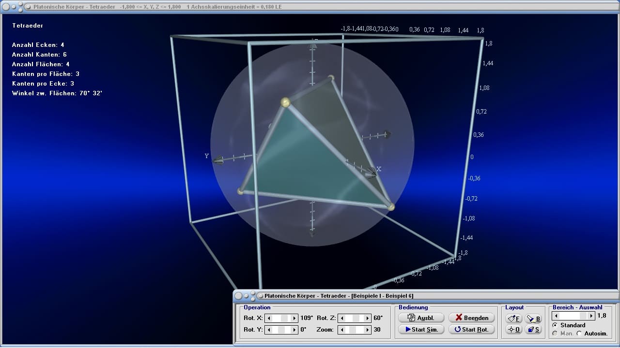Click the 'Anzahl Ecken: 4' text
The width and height of the screenshot is (620, 348).
38,45
